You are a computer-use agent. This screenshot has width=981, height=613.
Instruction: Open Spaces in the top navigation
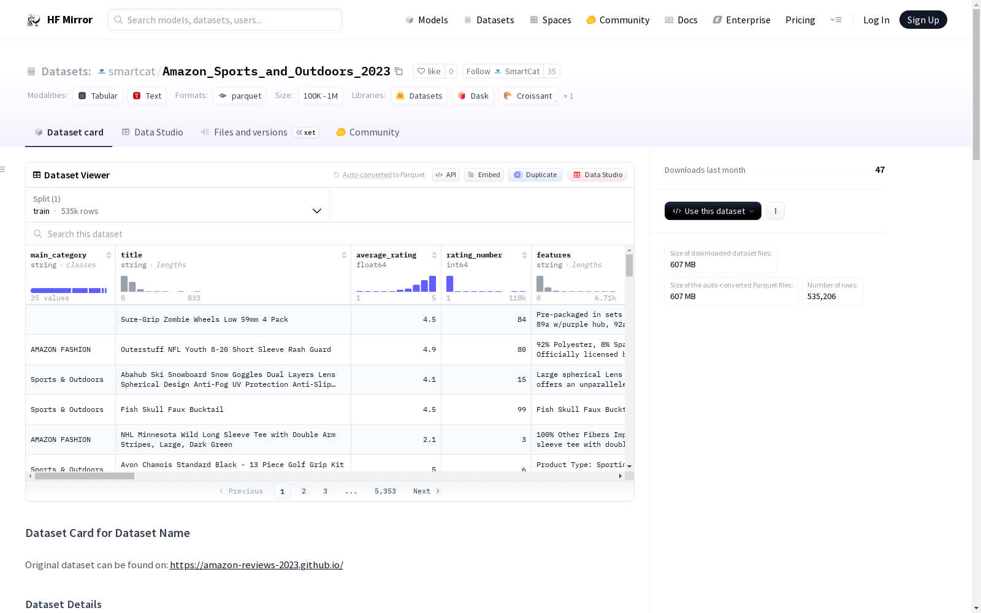(551, 20)
